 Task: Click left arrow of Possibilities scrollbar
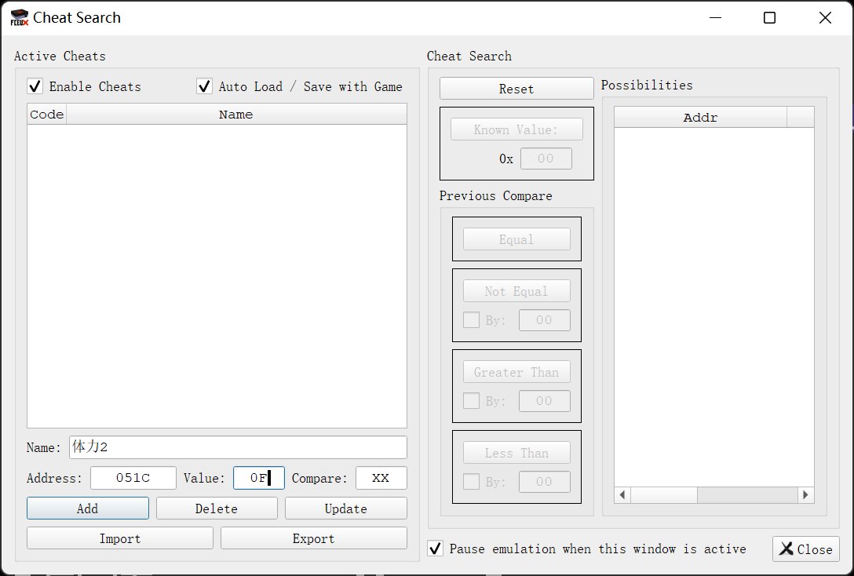(622, 495)
